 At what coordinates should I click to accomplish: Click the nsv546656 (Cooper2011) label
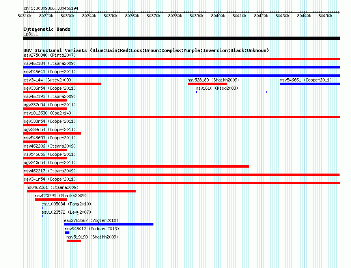click(50, 154)
